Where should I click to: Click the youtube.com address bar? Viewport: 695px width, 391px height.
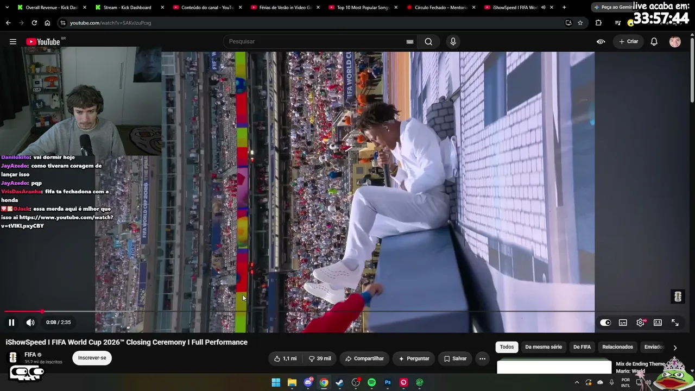point(309,23)
